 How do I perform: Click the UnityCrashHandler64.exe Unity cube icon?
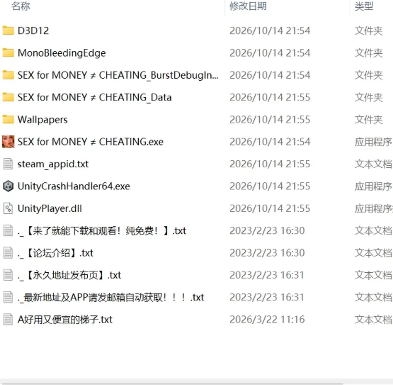click(x=8, y=186)
